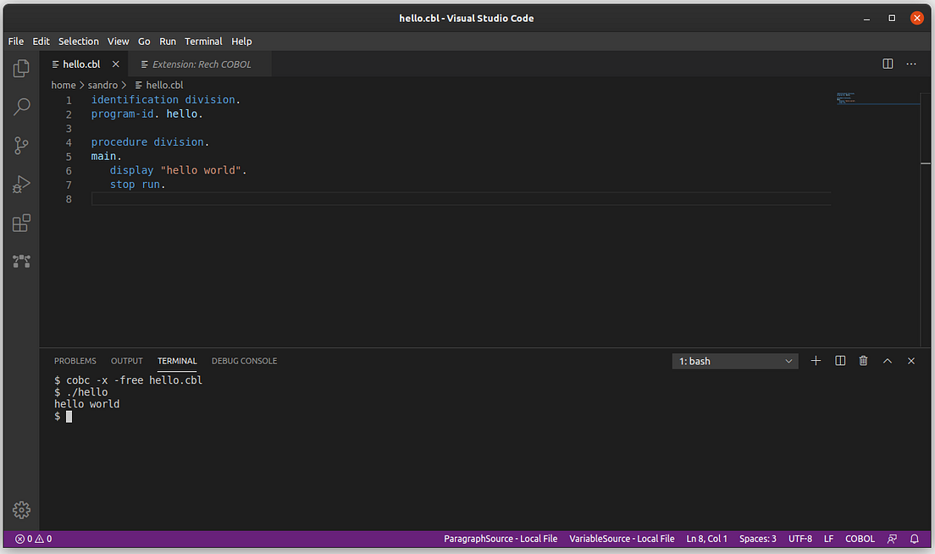Change cursor position via "Ln 8, Col 1"
The image size is (935, 554).
706,539
